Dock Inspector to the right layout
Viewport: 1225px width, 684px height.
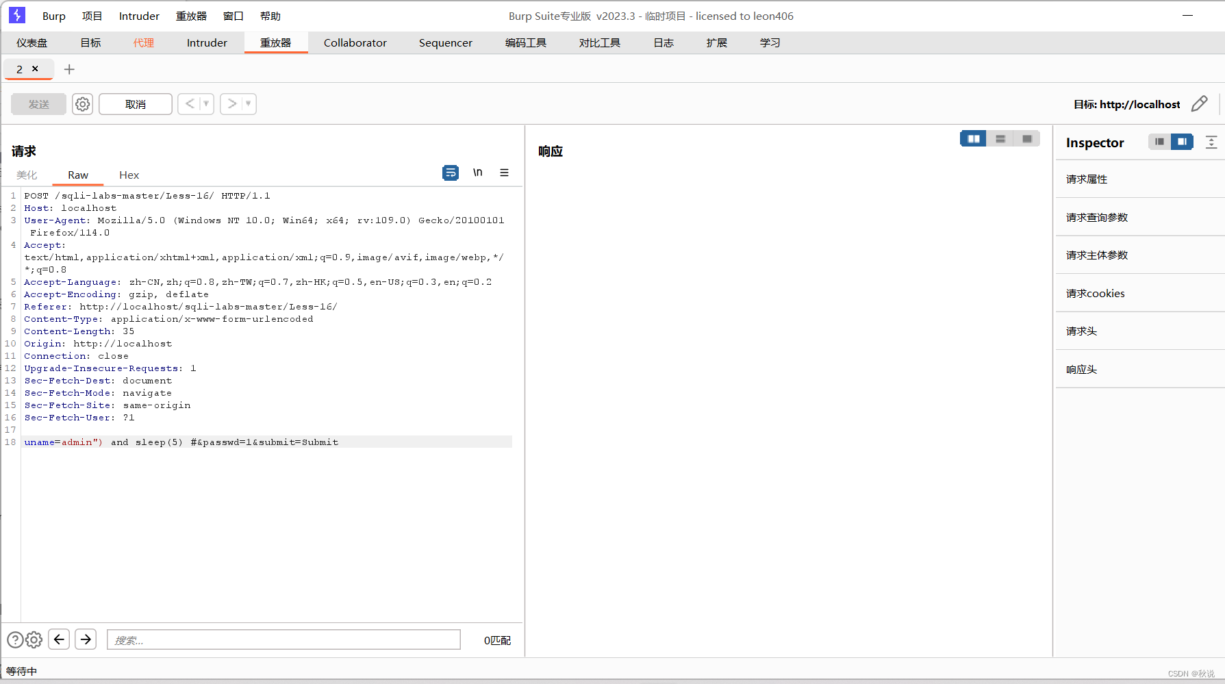click(1182, 142)
